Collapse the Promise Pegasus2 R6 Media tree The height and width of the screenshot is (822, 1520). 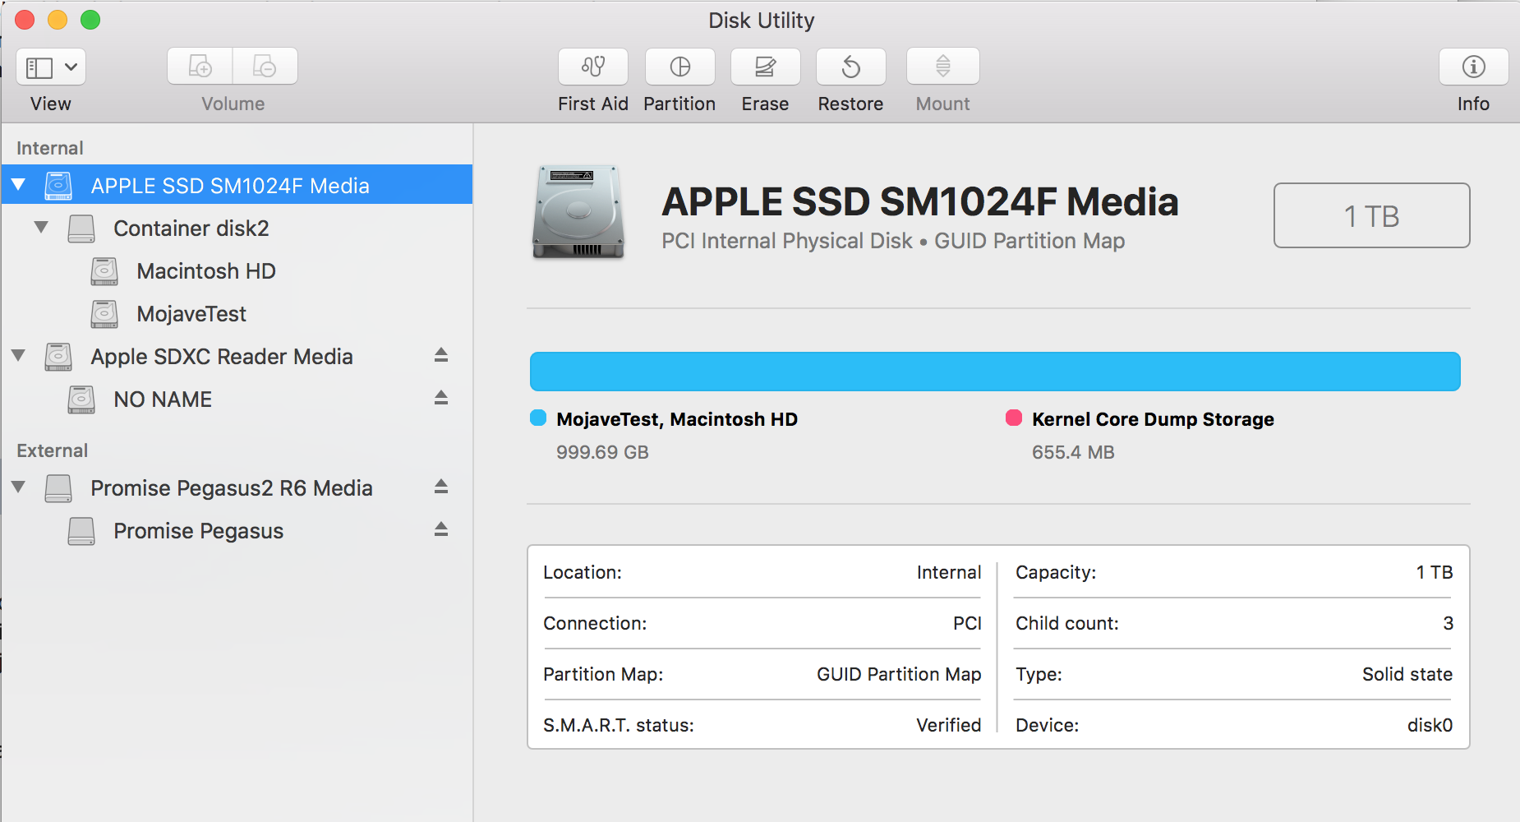point(18,487)
